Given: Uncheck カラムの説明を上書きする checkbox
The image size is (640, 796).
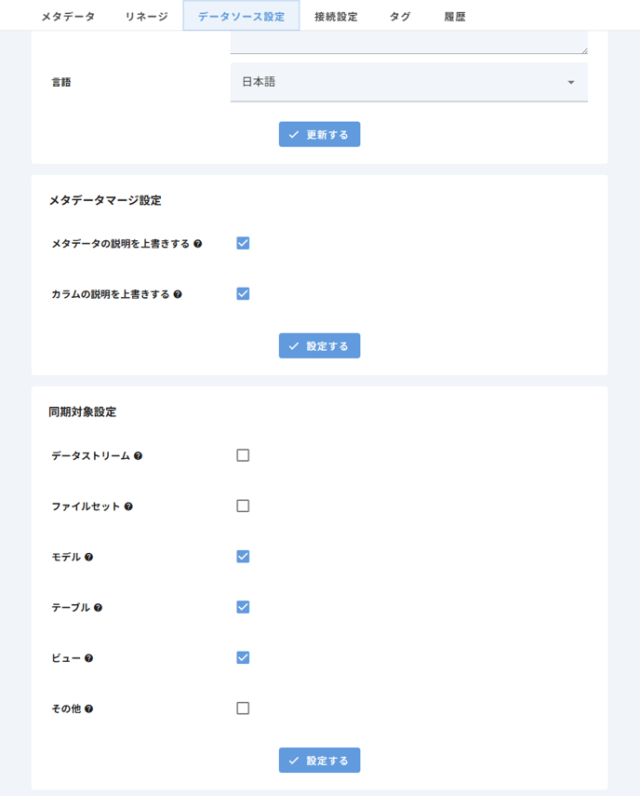Looking at the screenshot, I should [243, 294].
